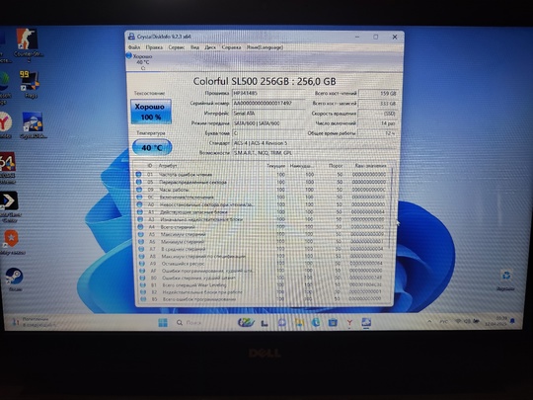Screen dimensions: 533x400
Task: Click the taskbar search box Поиск
Action: click(x=189, y=322)
